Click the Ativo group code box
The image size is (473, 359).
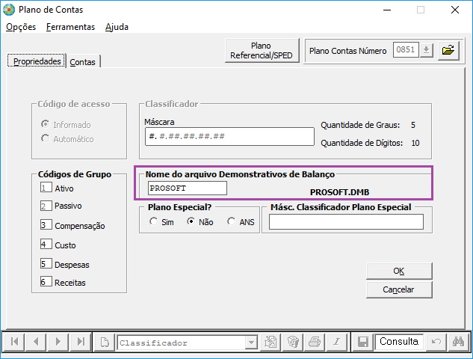[46, 187]
